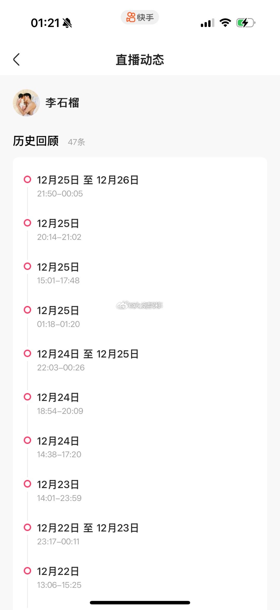Open the 12月24日 14:38–17:20 live record

(140, 447)
